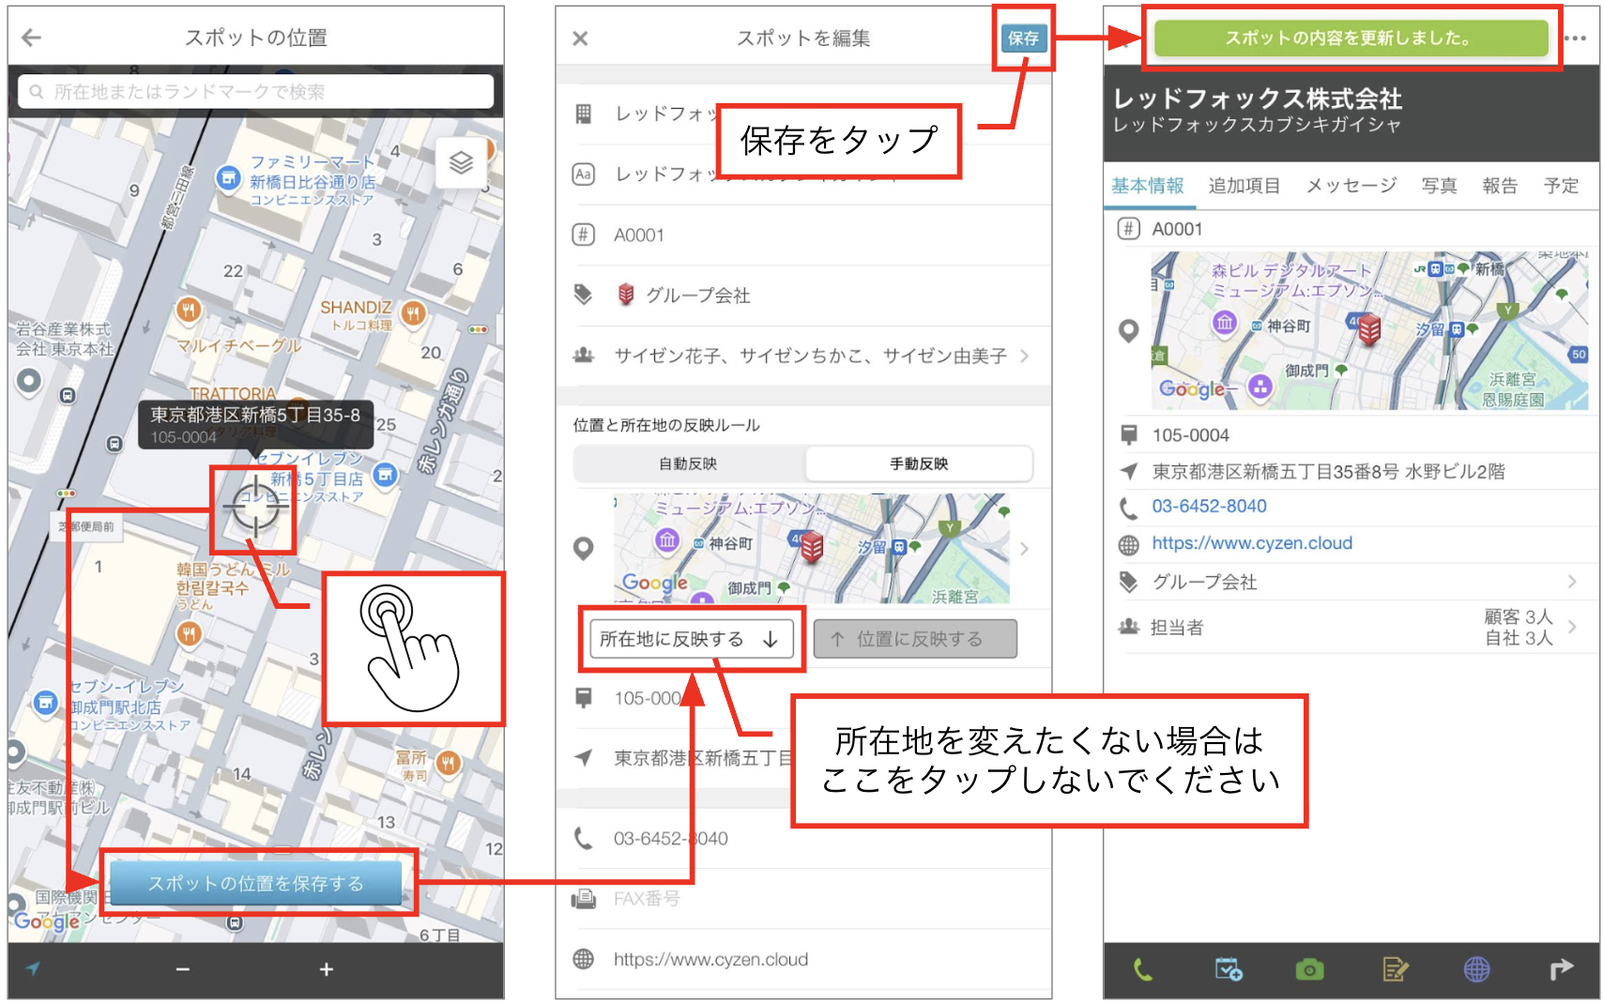Viewport: 1603px width, 1002px height.
Task: Select the SHANDIZ restaurant map pin
Action: click(x=413, y=311)
